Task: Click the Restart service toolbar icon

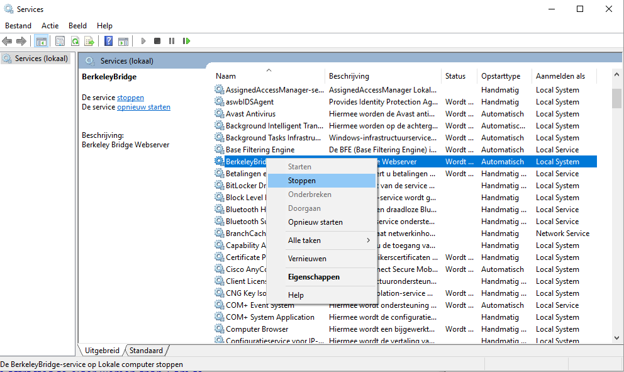Action: point(186,41)
